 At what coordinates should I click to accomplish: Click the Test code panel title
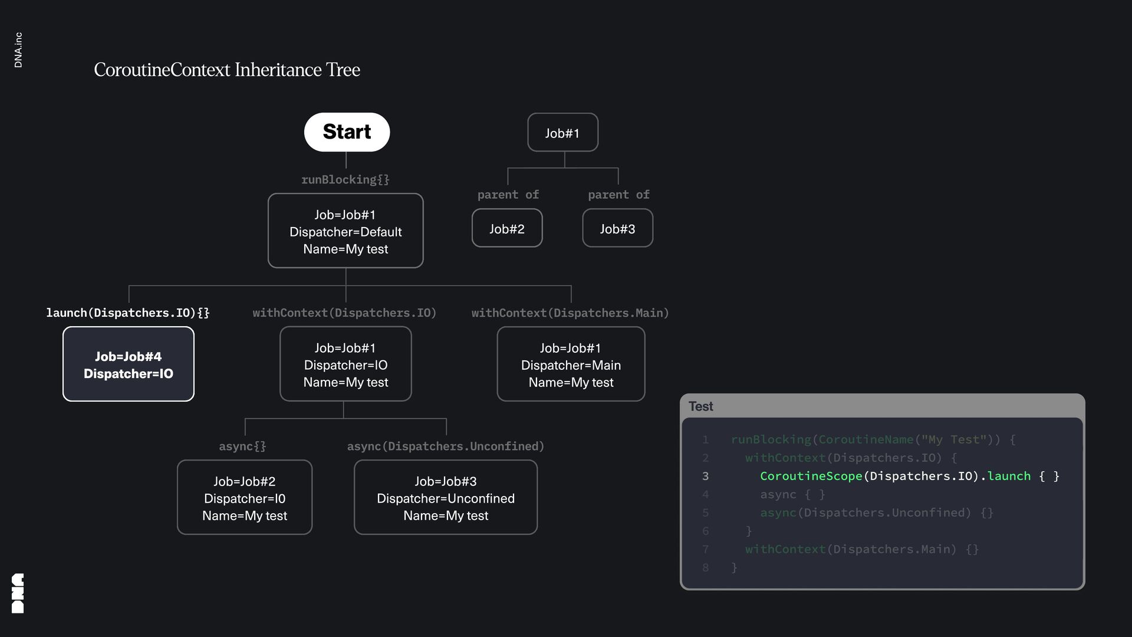click(x=700, y=406)
